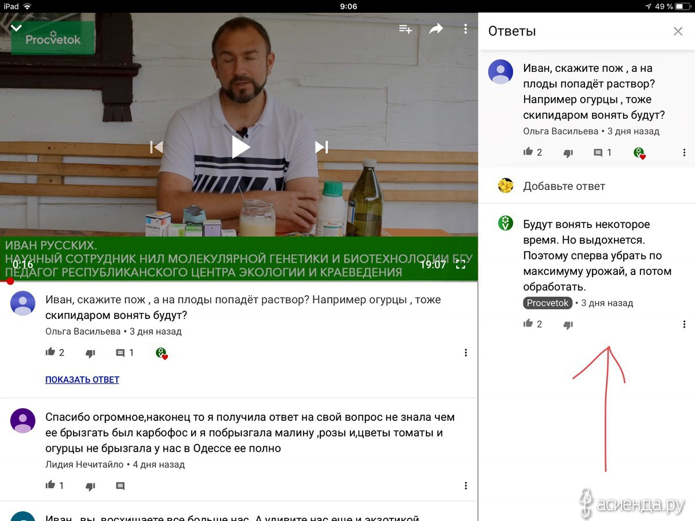The height and width of the screenshot is (521, 695).
Task: Skip to next video
Action: 321,147
